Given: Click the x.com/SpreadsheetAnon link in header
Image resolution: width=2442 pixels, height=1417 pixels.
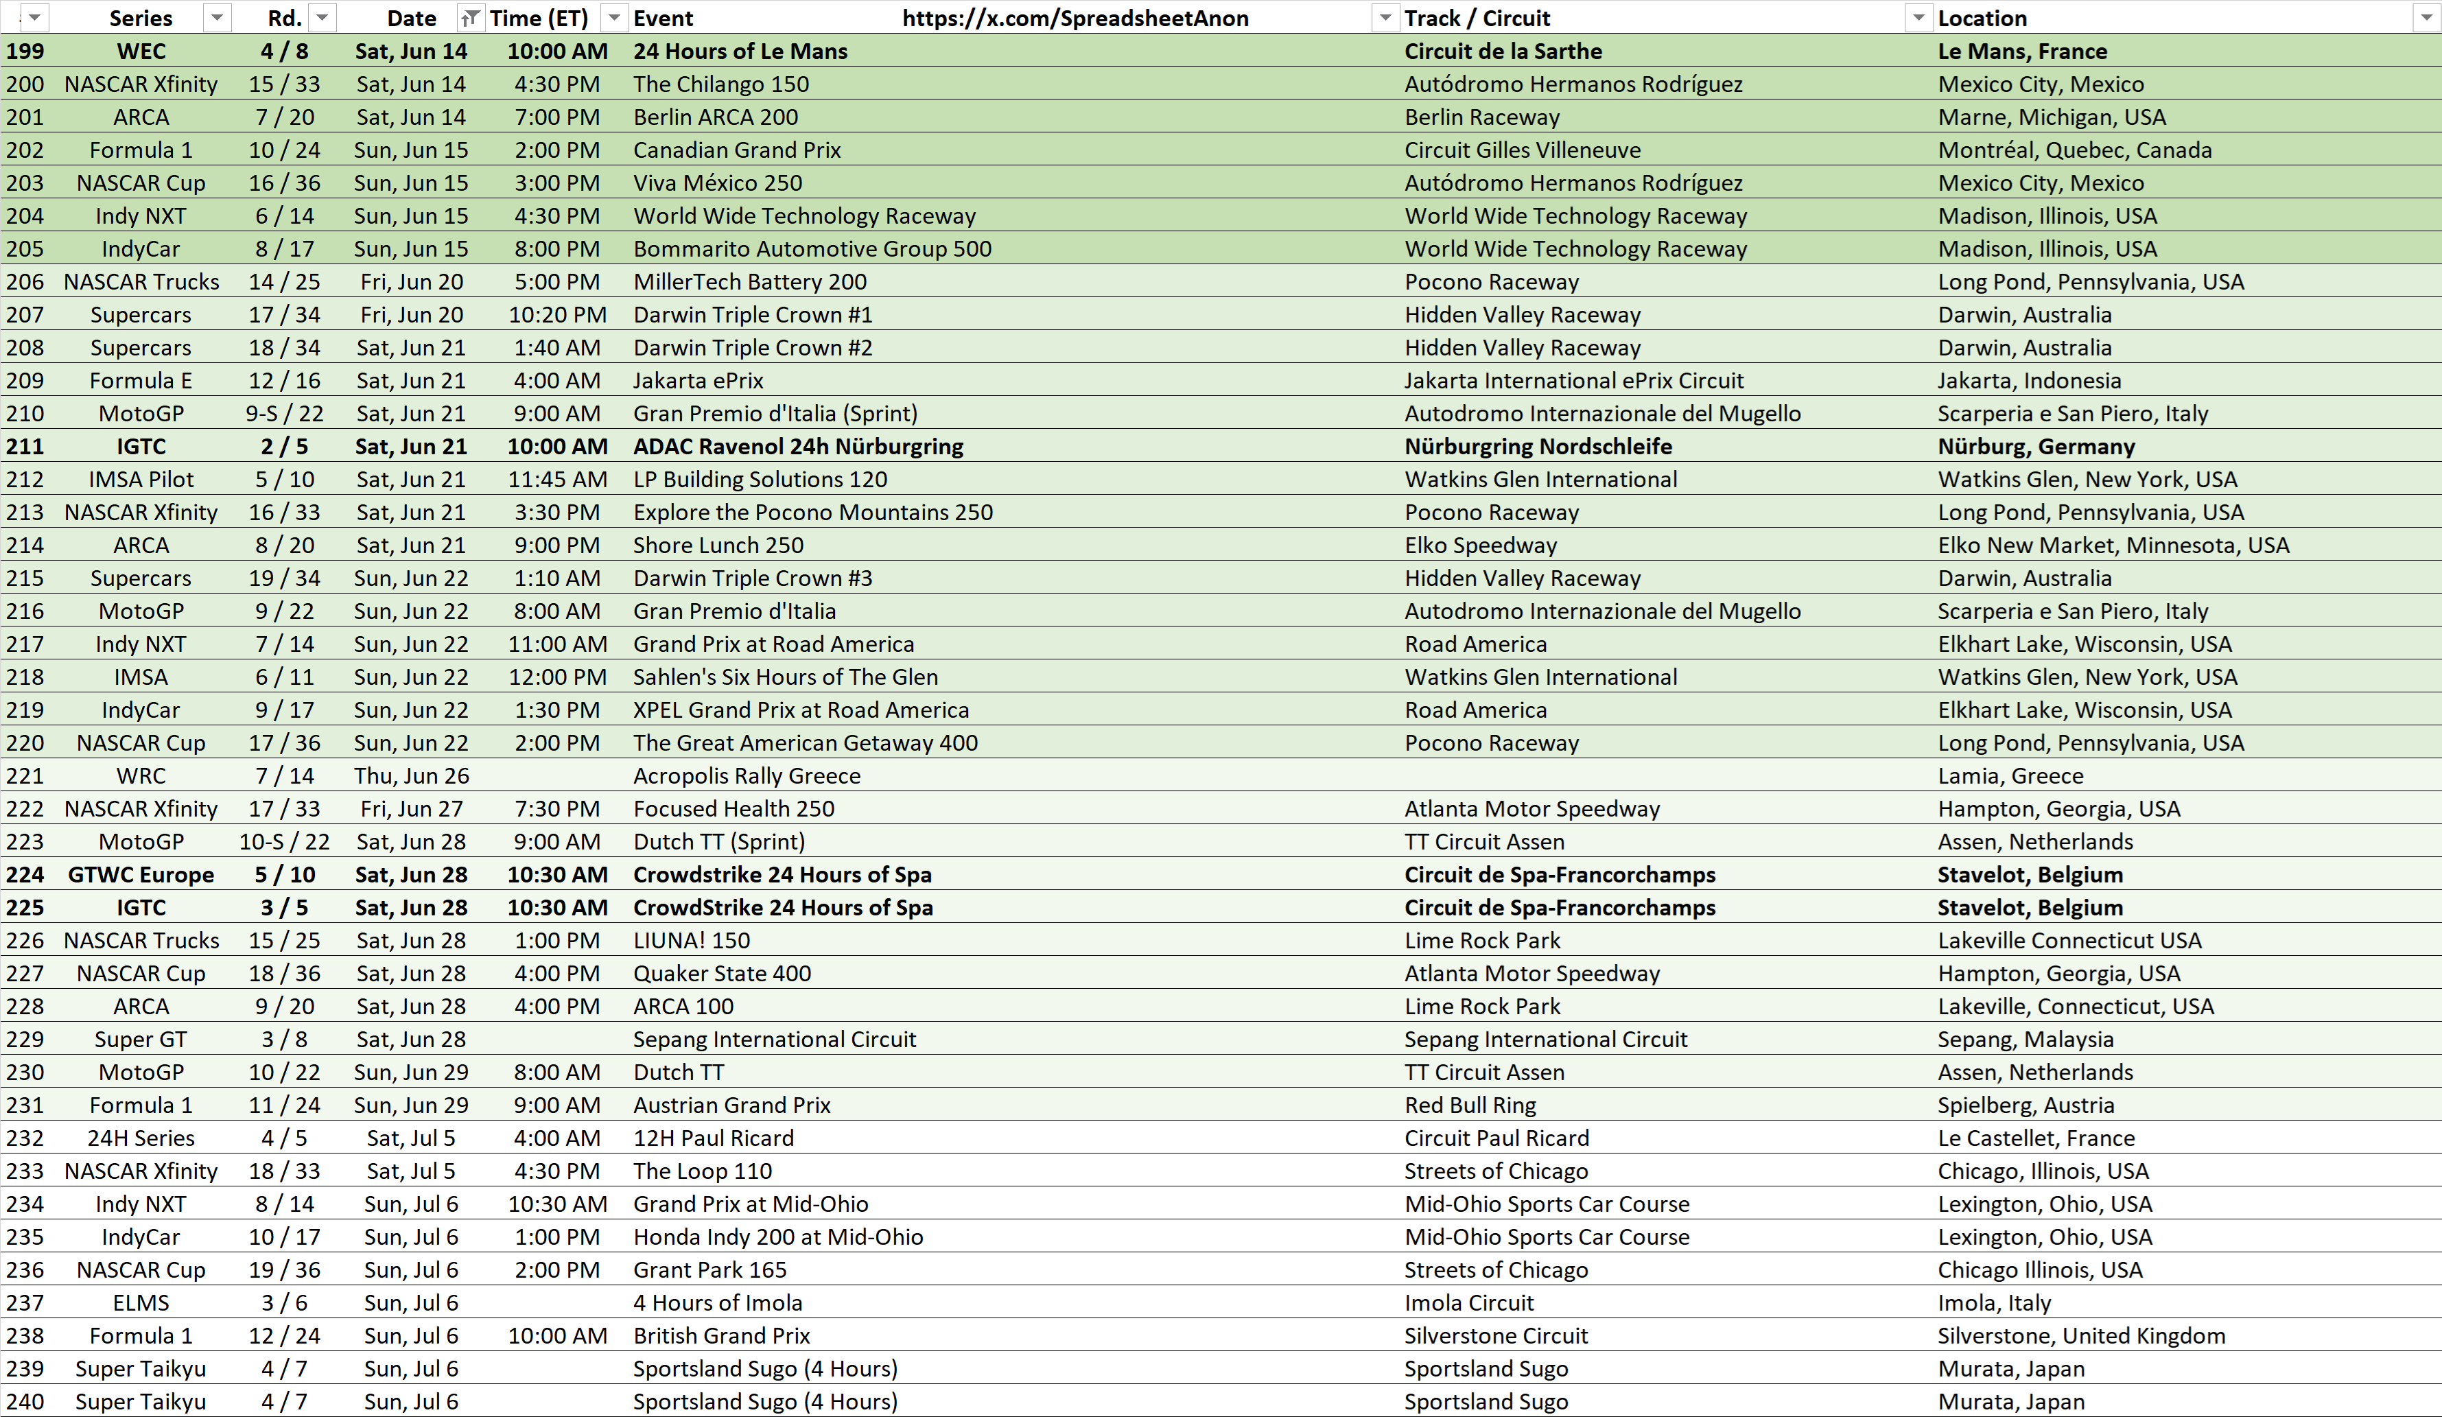Looking at the screenshot, I should click(1075, 19).
